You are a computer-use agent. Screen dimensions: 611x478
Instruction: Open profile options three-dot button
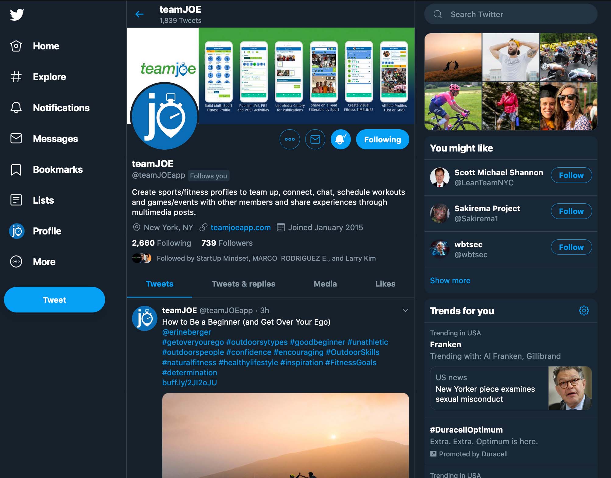290,139
